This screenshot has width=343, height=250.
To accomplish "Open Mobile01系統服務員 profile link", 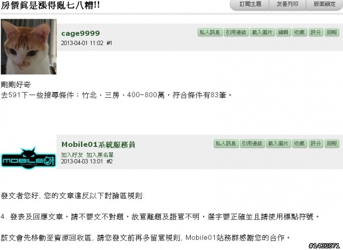I will pyautogui.click(x=99, y=145).
